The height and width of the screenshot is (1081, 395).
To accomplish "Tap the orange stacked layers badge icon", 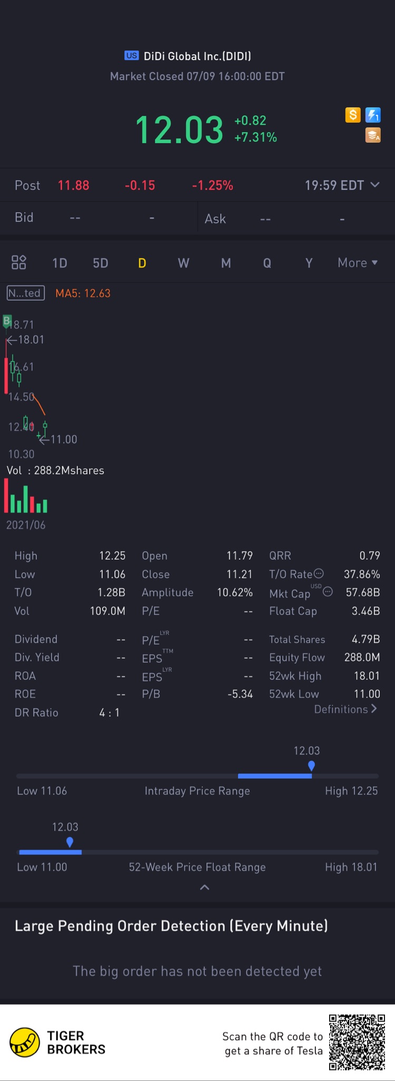I will (x=373, y=135).
